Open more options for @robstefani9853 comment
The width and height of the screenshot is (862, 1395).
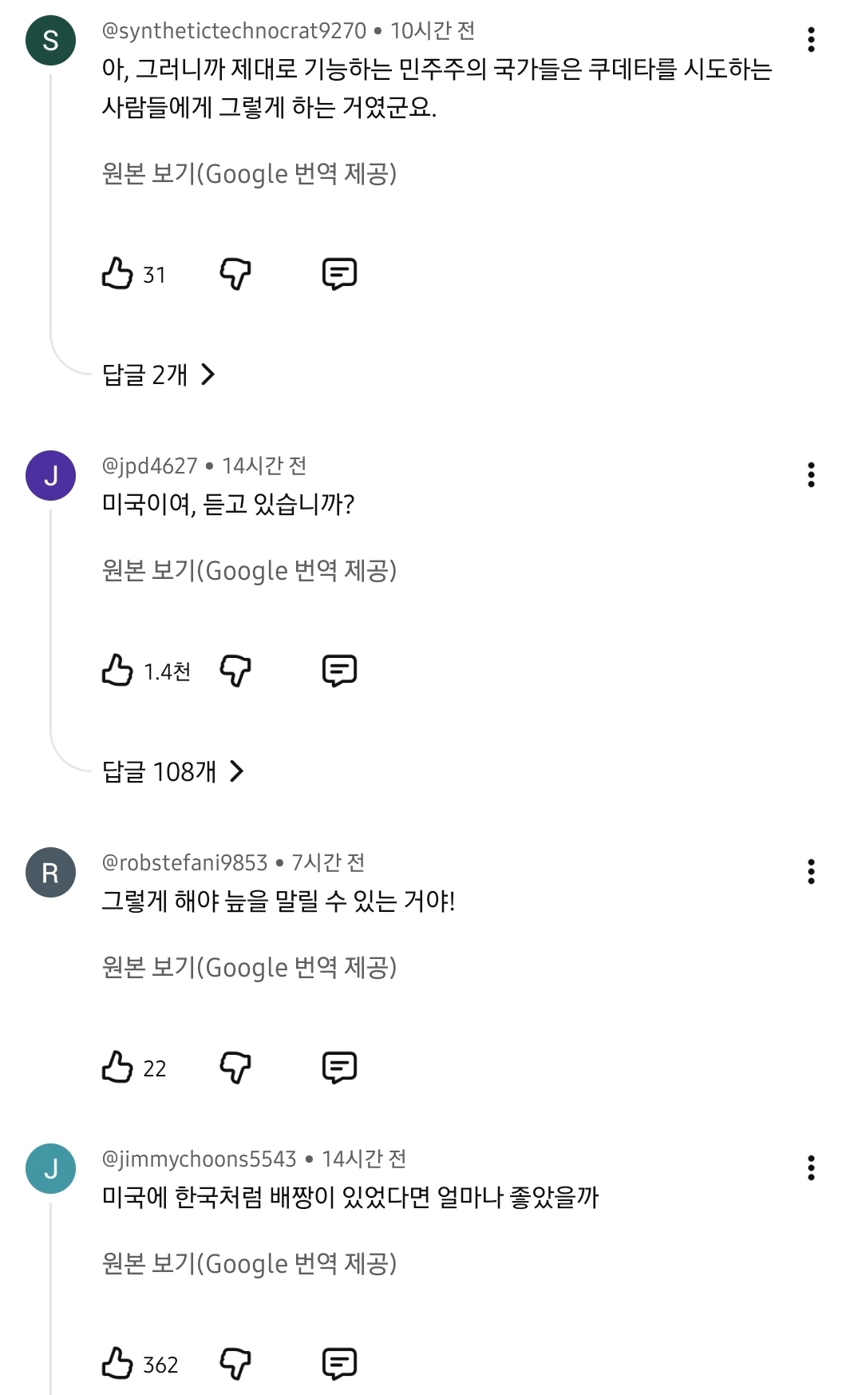point(811,872)
